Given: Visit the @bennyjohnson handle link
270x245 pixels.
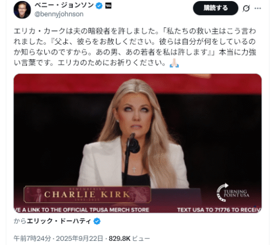Looking at the screenshot, I should [59, 14].
